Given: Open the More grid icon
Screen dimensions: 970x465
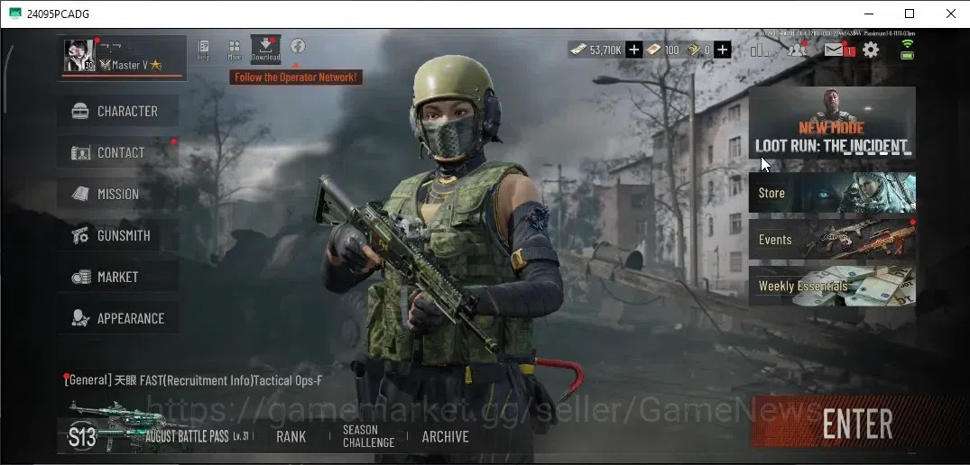Looking at the screenshot, I should (235, 50).
